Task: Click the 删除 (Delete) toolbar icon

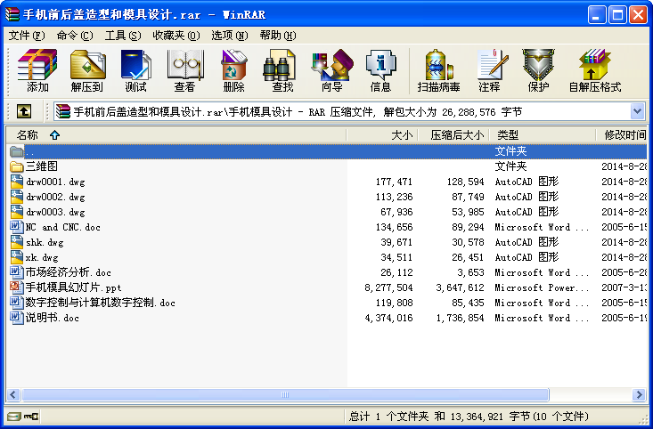Action: tap(234, 70)
